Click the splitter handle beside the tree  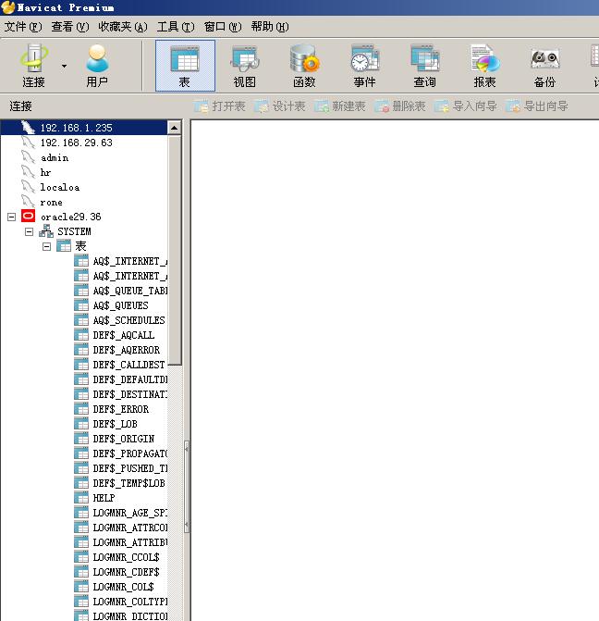(x=187, y=487)
